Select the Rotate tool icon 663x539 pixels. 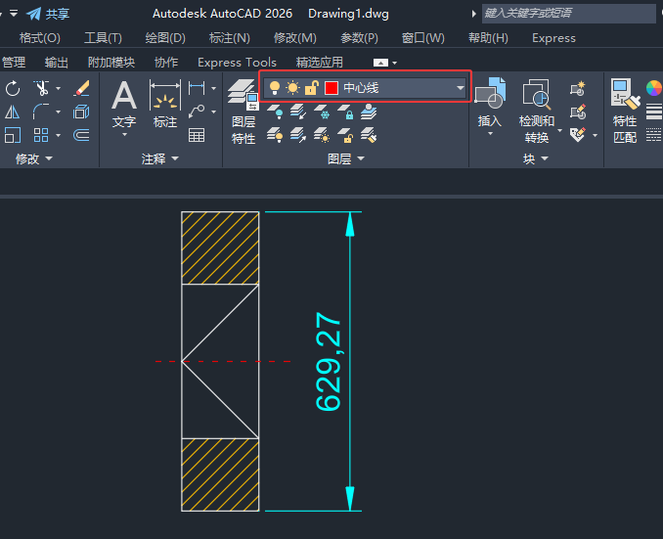pyautogui.click(x=13, y=88)
